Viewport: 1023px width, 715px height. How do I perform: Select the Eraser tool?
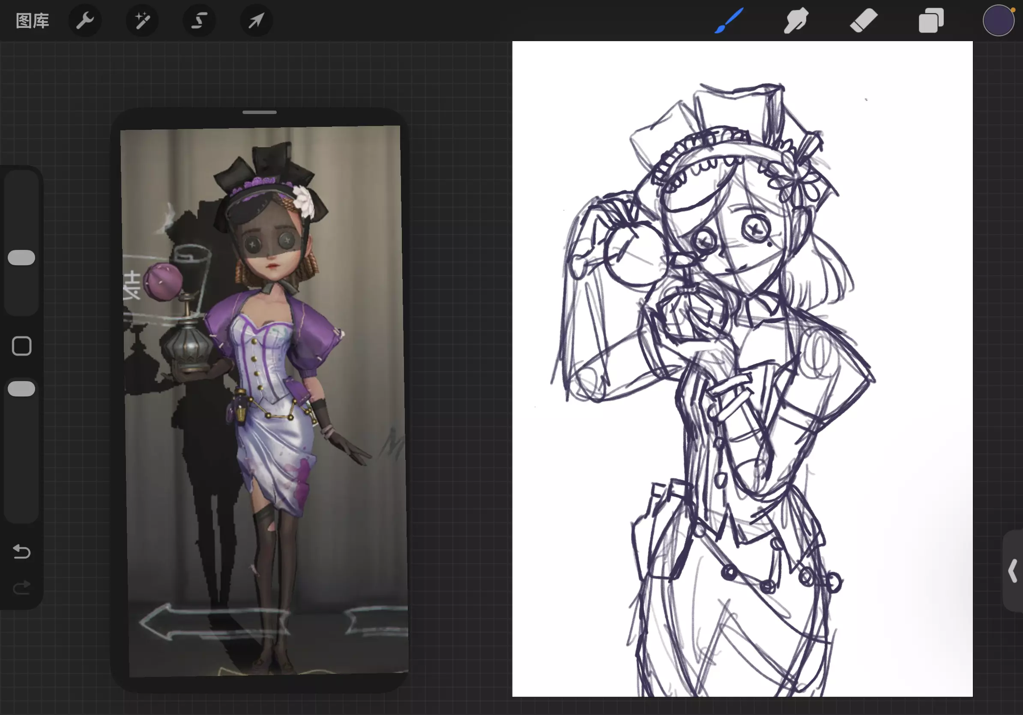[864, 21]
